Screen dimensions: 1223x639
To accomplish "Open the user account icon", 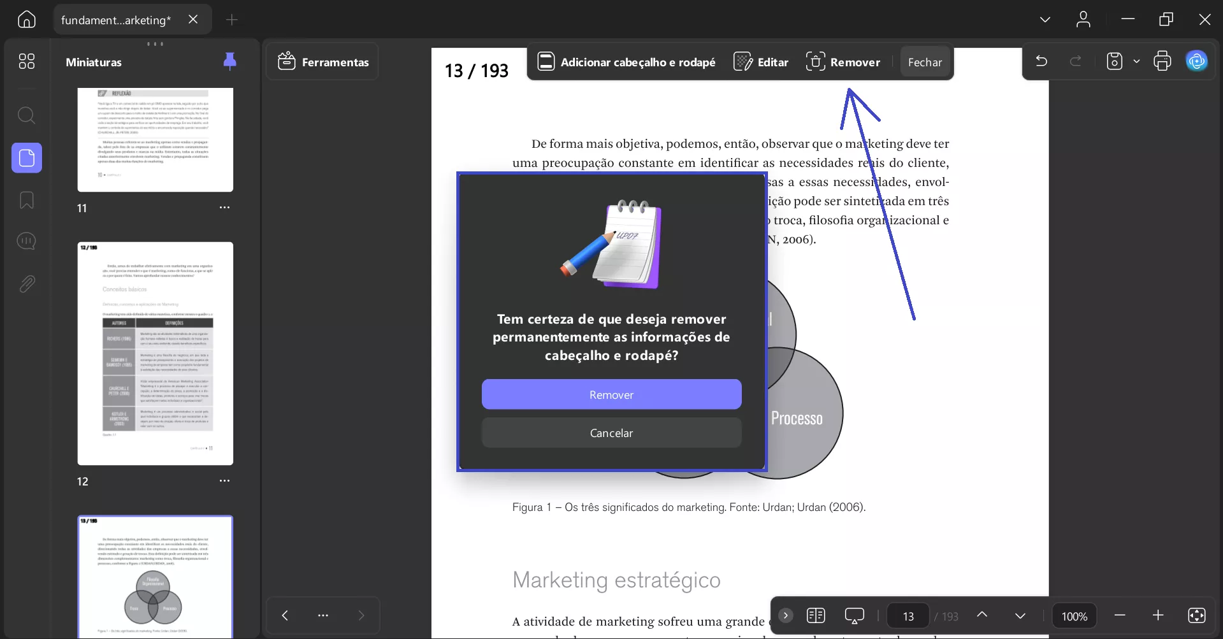I will (1083, 20).
